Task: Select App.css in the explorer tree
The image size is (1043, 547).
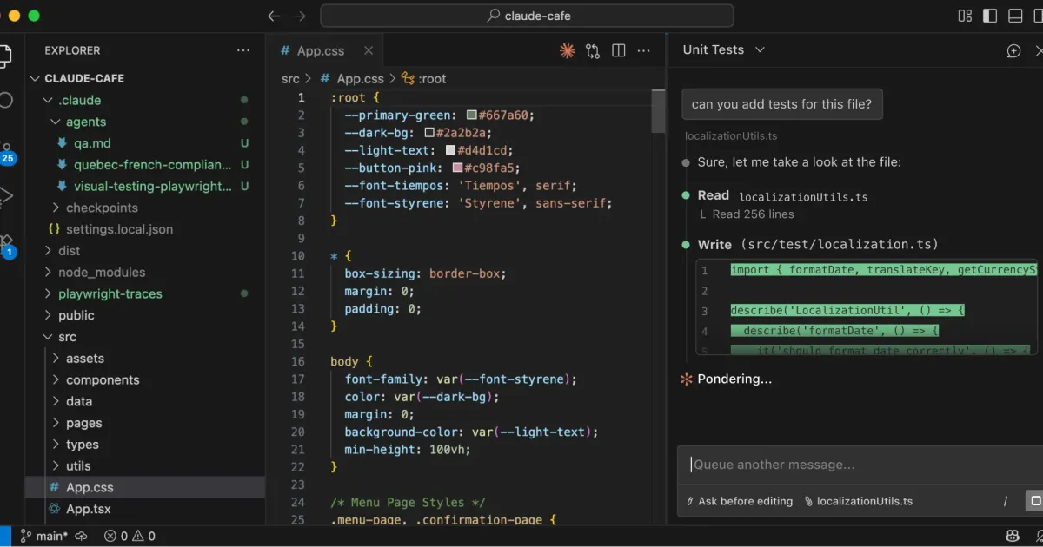Action: click(145, 487)
